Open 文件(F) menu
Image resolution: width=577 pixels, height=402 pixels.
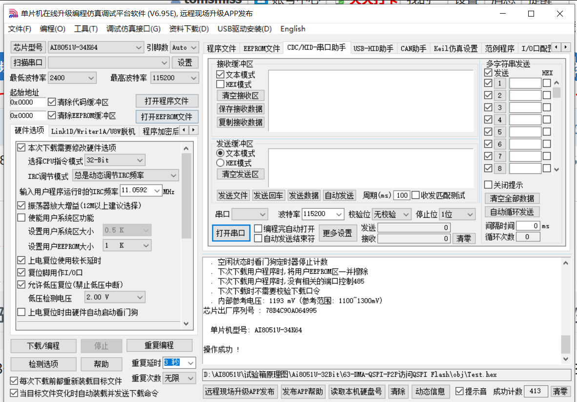[20, 29]
